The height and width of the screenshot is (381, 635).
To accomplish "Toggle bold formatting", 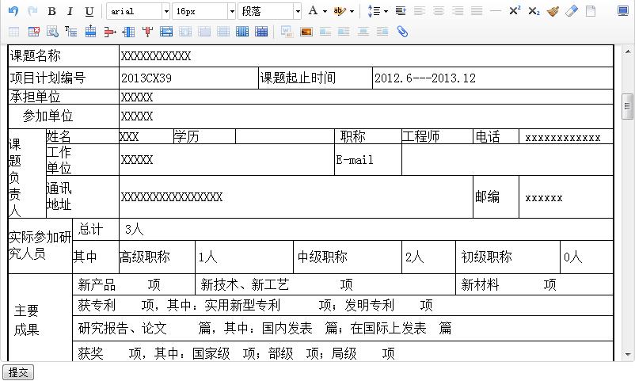I will [x=51, y=11].
